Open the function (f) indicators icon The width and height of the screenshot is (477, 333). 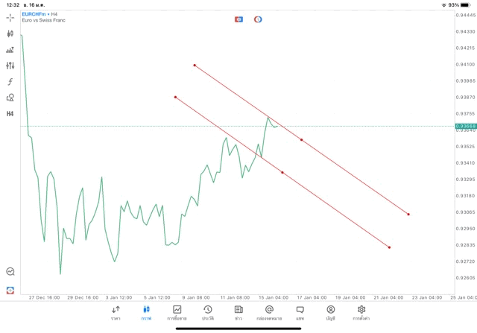pos(10,81)
